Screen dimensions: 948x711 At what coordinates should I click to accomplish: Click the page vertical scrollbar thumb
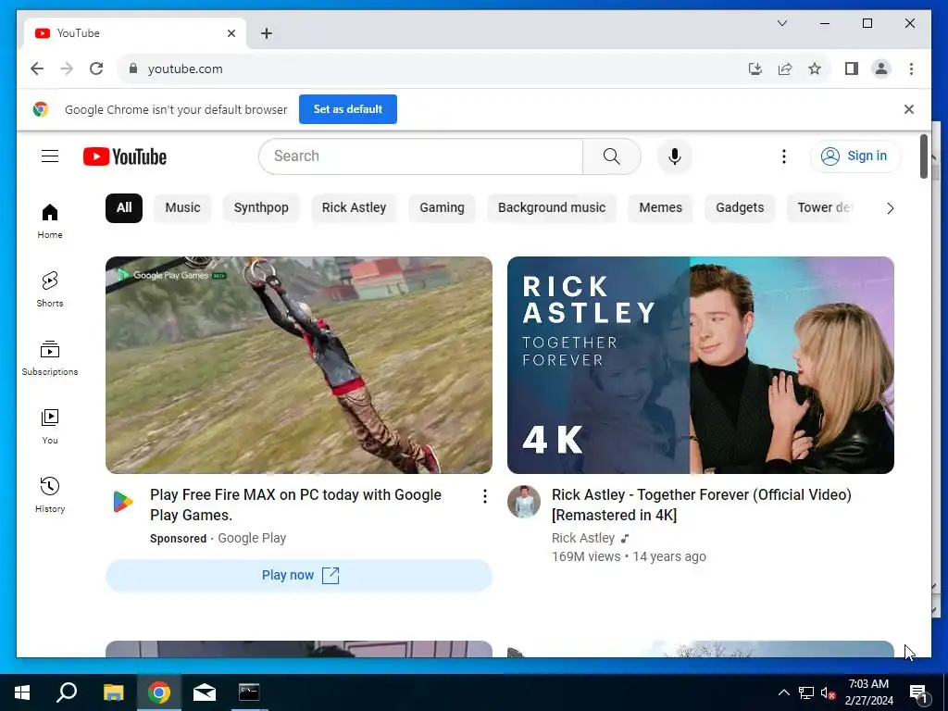tap(923, 156)
